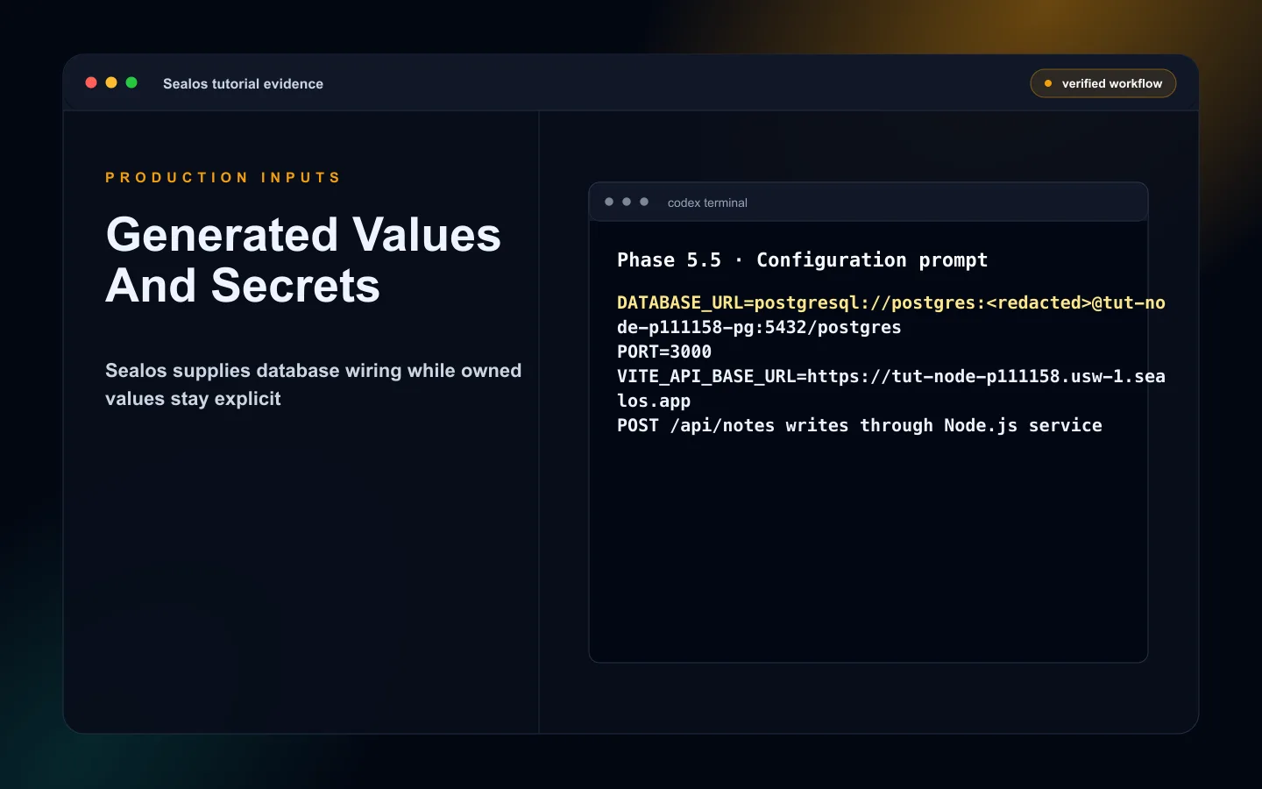The height and width of the screenshot is (789, 1262).
Task: Click the 'de-p111158-pg:5432/postgres' line
Action: [759, 327]
